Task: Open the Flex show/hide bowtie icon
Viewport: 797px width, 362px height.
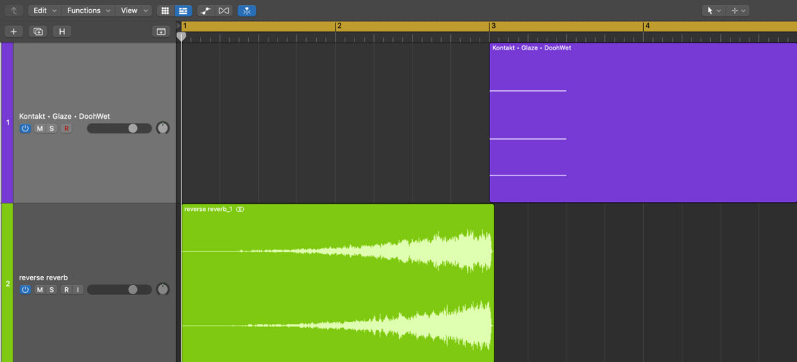Action: click(x=224, y=10)
